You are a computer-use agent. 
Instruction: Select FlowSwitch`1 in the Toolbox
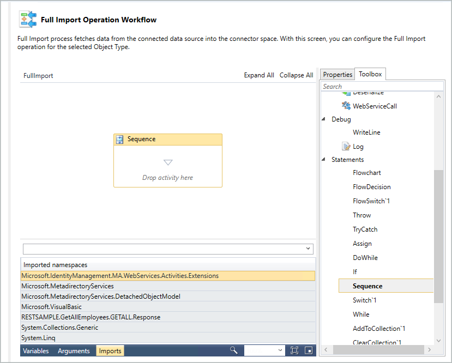[371, 201]
